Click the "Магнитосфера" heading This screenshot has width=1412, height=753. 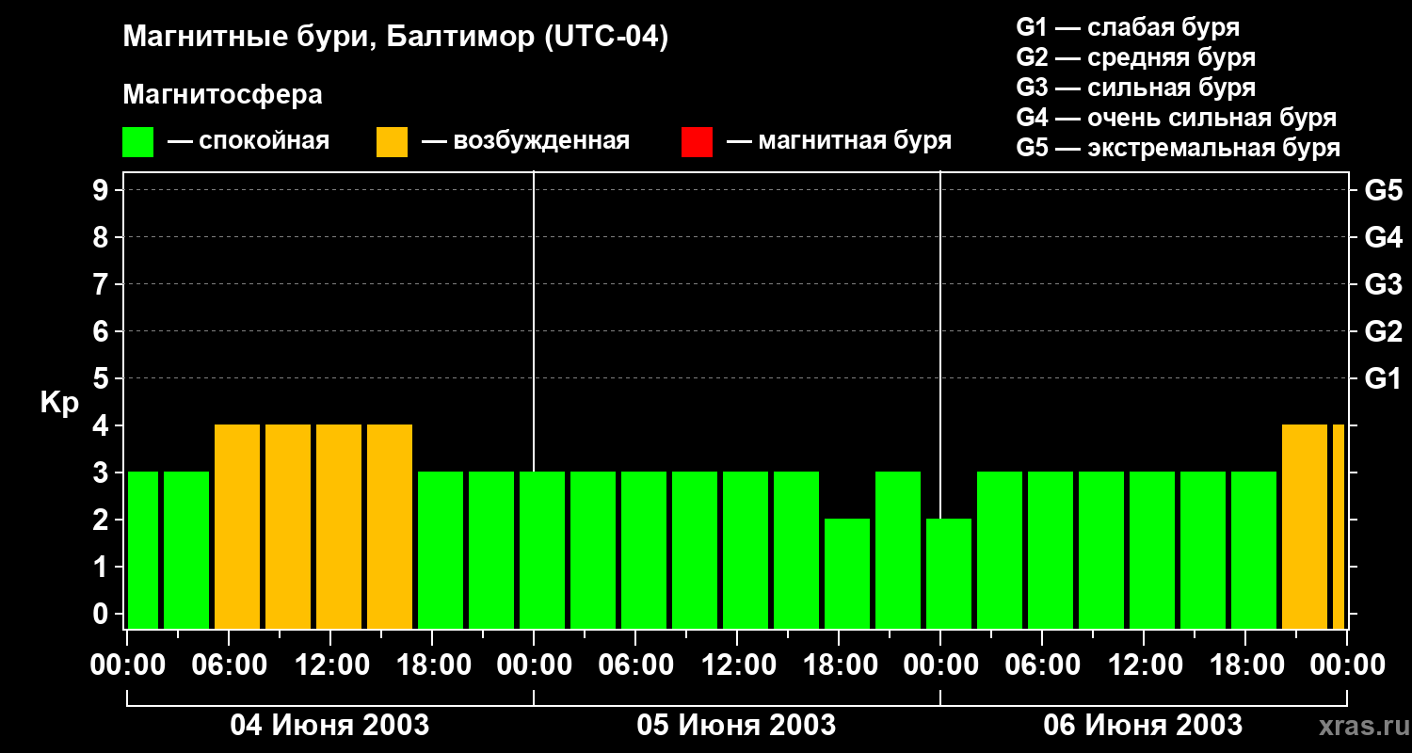pos(222,95)
